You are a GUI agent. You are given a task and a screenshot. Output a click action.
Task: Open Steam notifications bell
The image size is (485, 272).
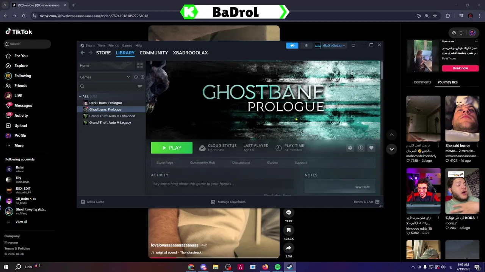(x=307, y=45)
